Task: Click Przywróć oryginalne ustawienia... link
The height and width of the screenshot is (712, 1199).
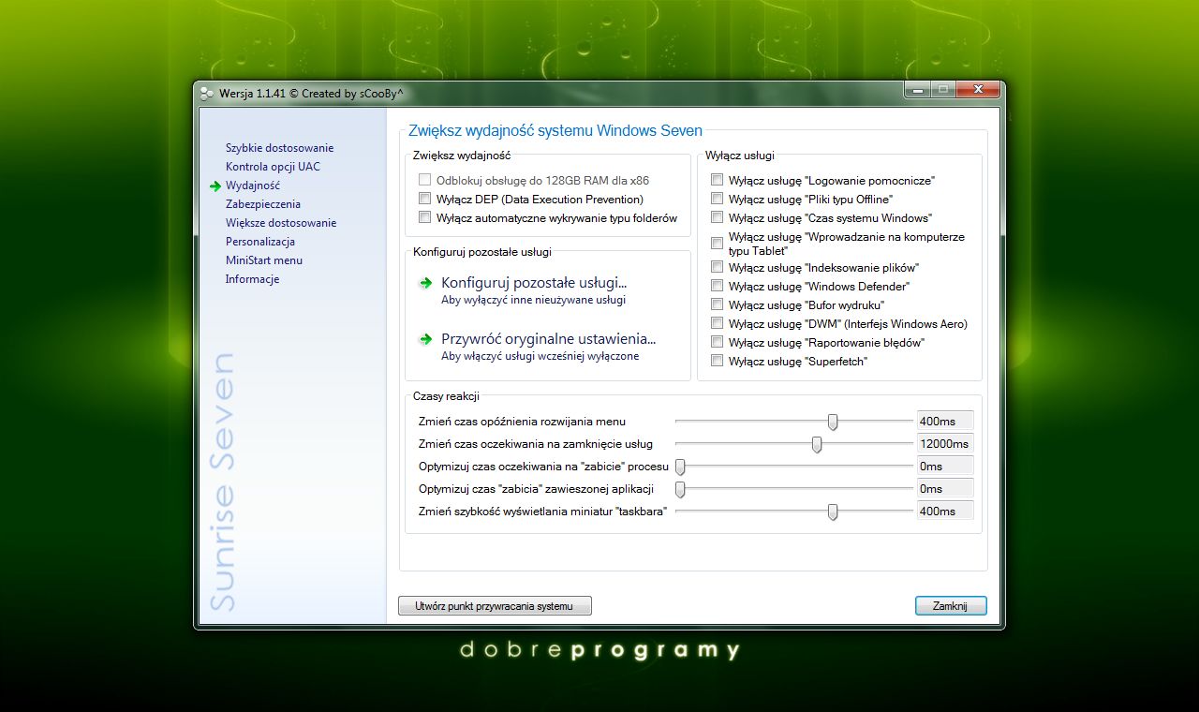Action: [549, 339]
